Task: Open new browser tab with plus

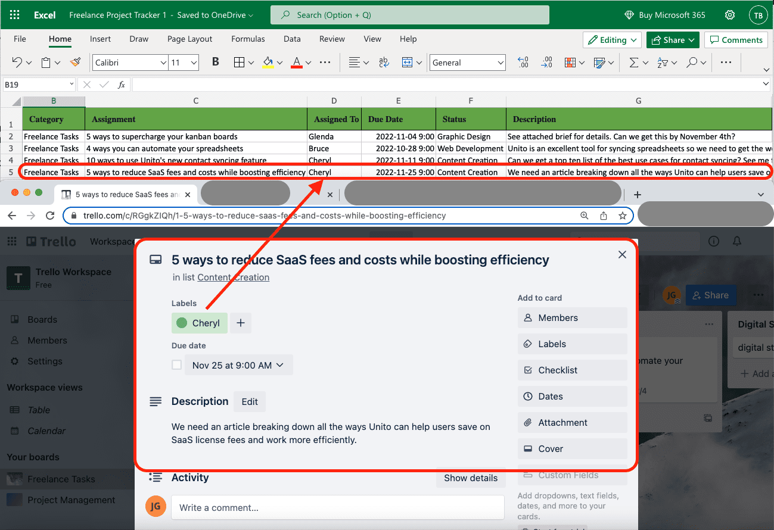Action: coord(637,194)
